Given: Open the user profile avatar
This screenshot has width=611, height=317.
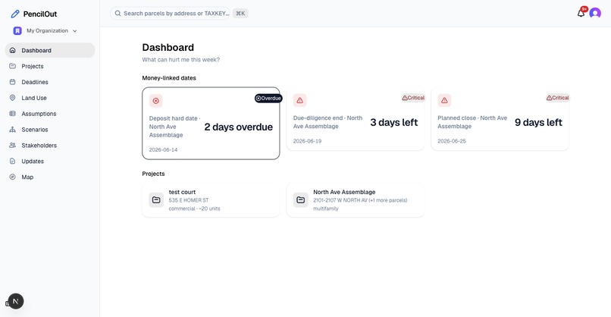Looking at the screenshot, I should (595, 13).
